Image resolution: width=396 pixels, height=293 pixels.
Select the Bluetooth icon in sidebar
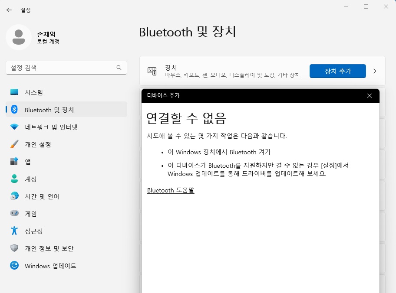(x=14, y=109)
